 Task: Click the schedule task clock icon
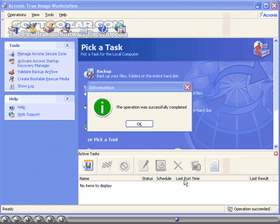click(x=161, y=165)
